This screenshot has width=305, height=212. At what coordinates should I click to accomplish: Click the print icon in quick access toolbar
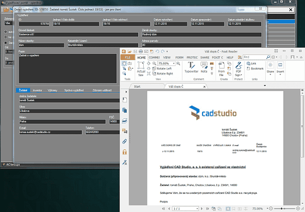click(141, 52)
